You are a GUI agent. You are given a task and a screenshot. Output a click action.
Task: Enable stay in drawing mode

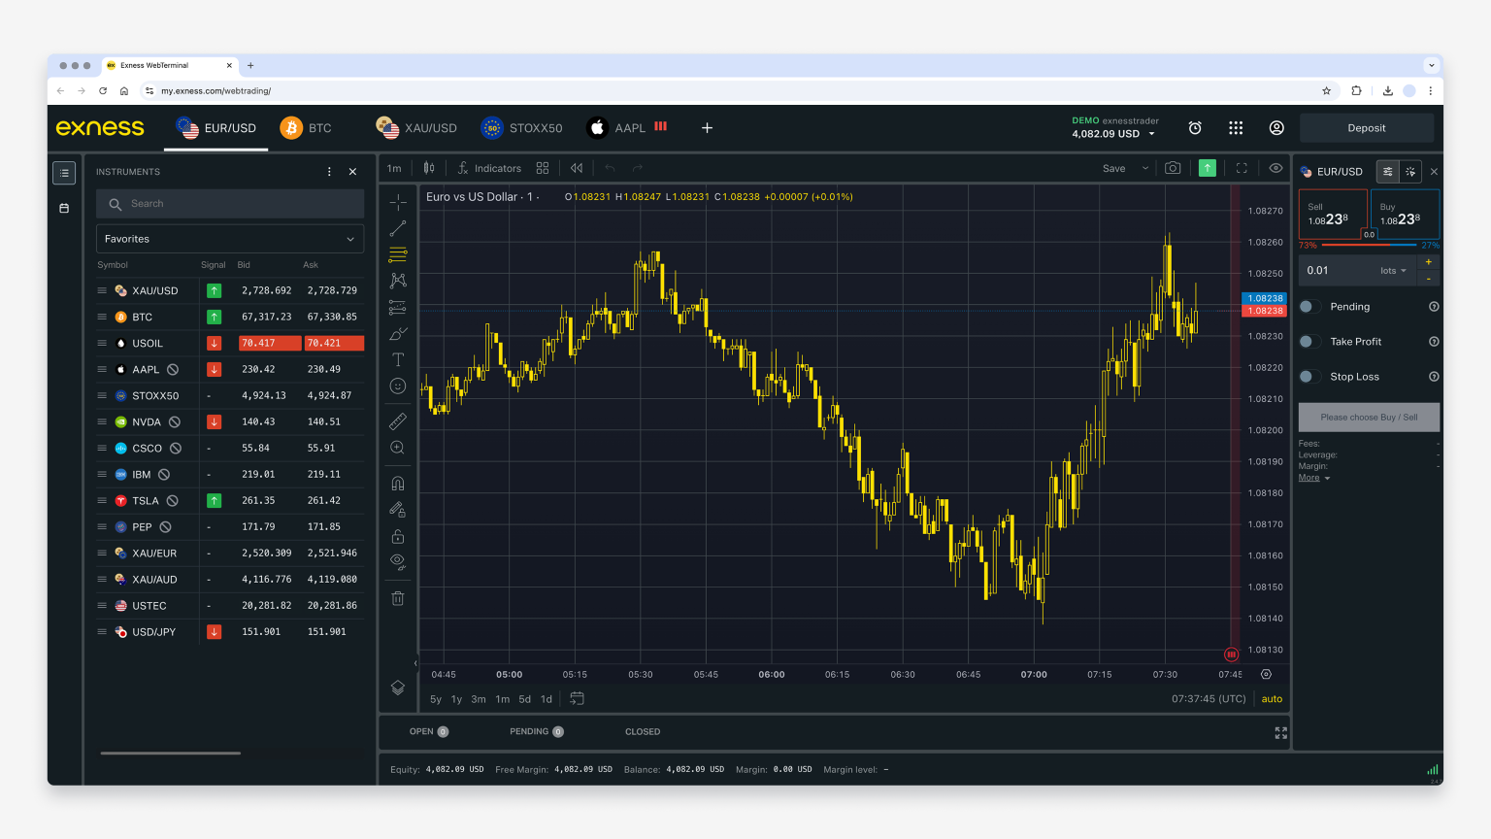(x=398, y=509)
